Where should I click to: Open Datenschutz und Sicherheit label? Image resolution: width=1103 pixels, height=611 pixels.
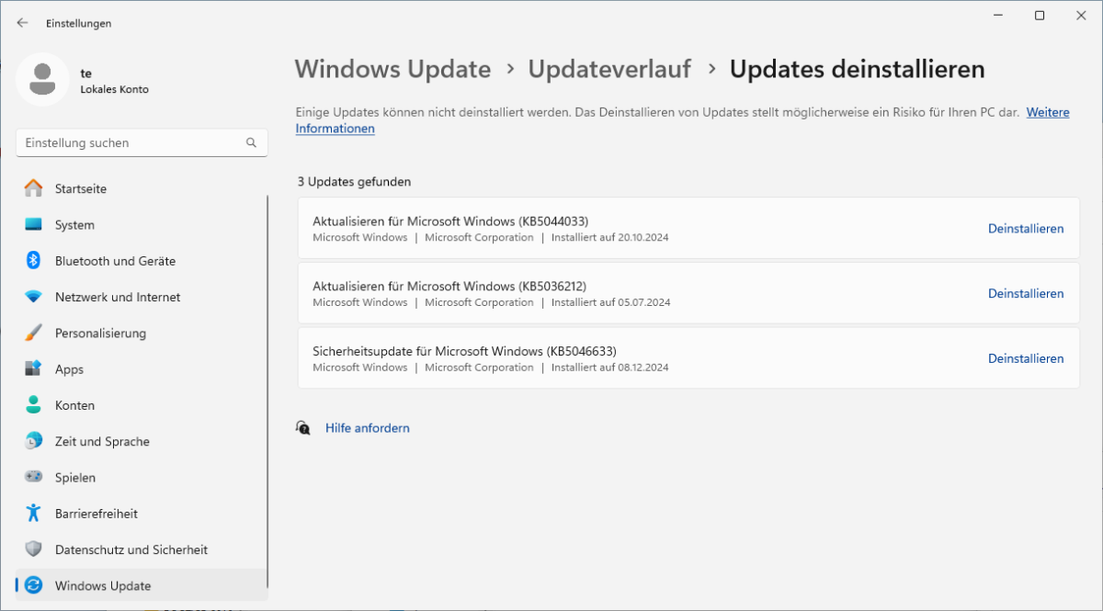tap(131, 549)
